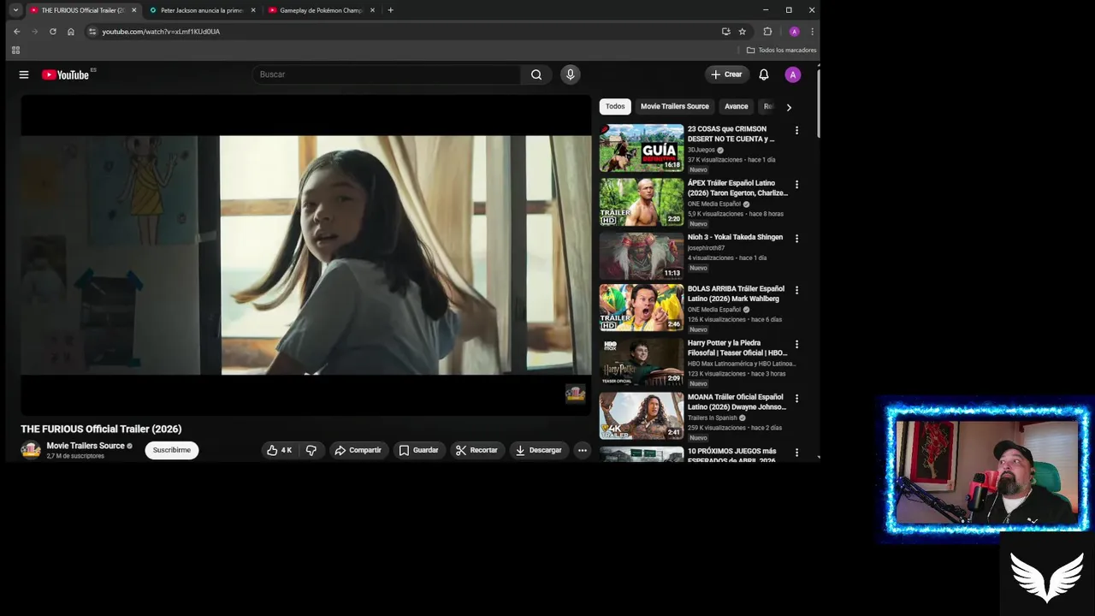Install or cast icon in address bar
This screenshot has height=616, width=1095.
coord(725,32)
